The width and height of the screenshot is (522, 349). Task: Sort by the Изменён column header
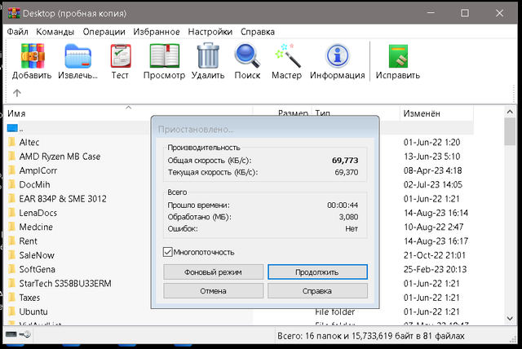pos(436,113)
